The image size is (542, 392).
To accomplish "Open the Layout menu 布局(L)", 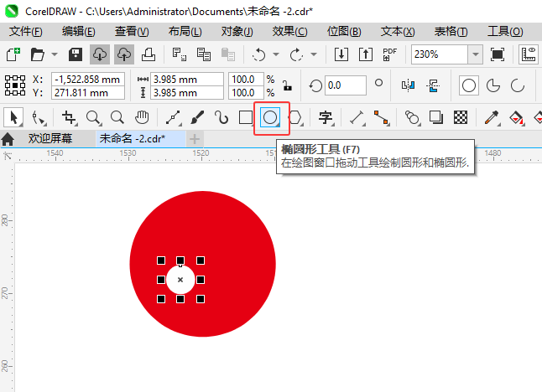I will pyautogui.click(x=185, y=31).
